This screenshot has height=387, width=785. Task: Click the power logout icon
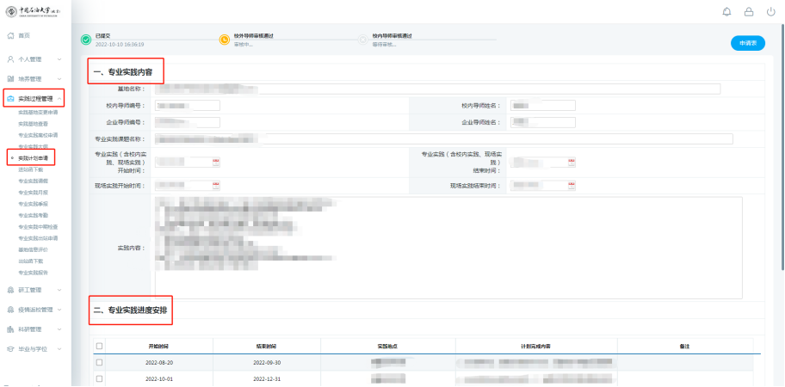770,12
